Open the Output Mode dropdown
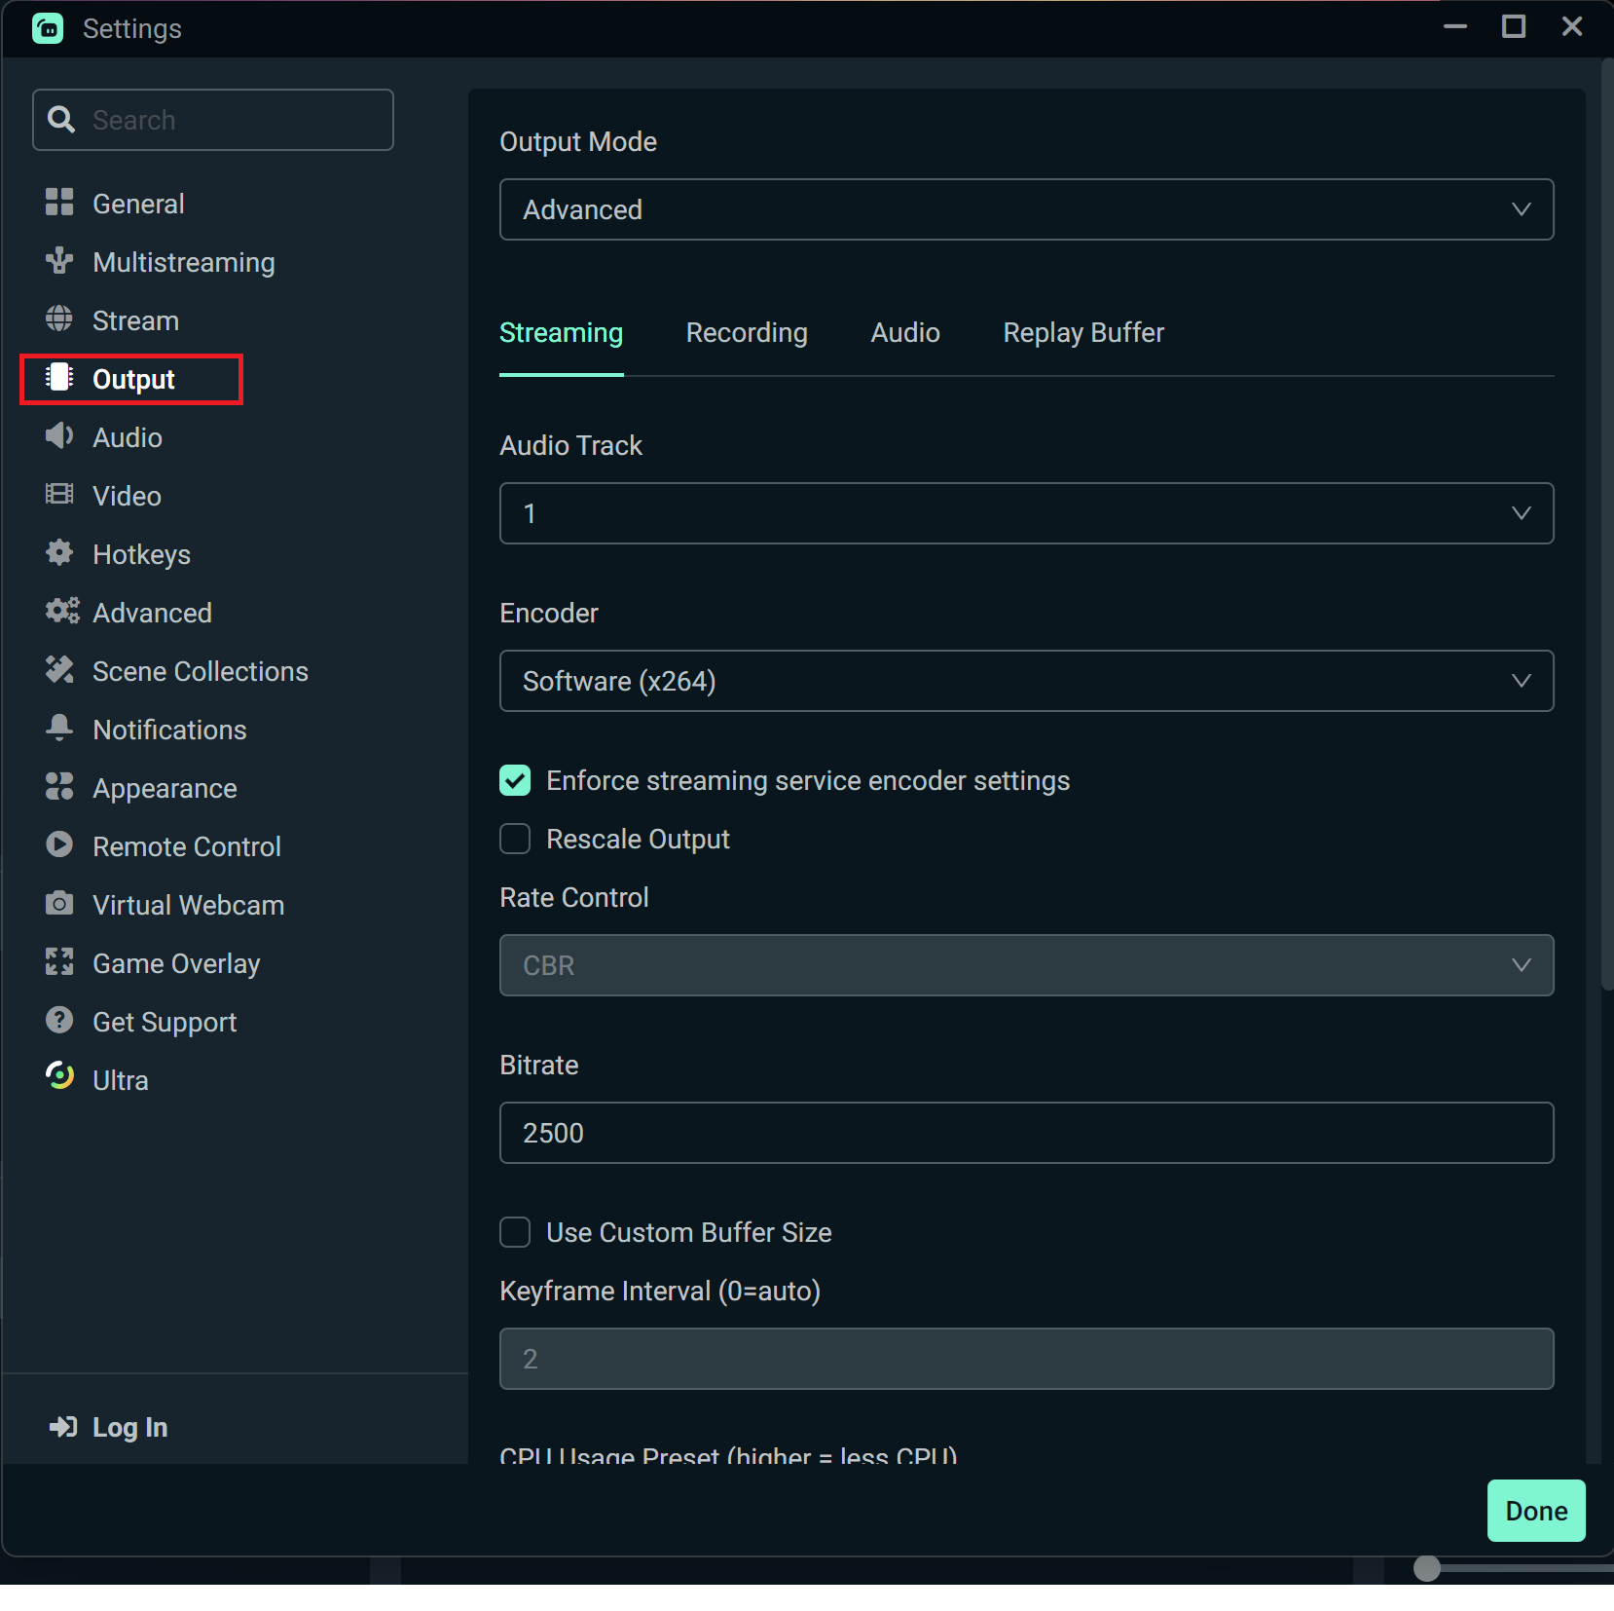This screenshot has height=1611, width=1614. pos(1026,209)
